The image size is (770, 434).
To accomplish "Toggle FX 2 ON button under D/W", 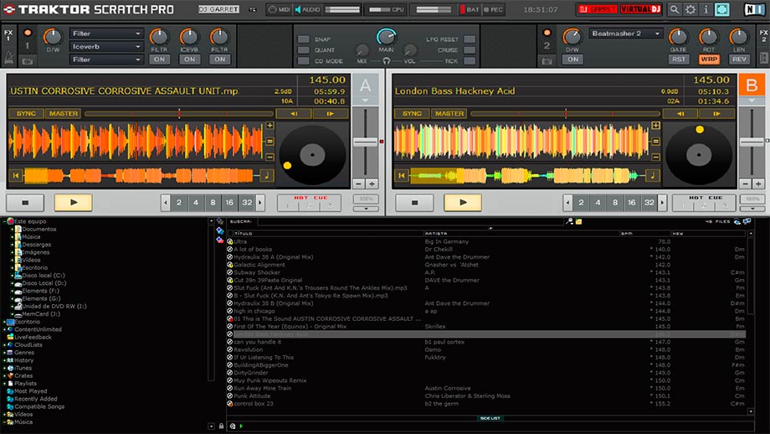I will 572,59.
